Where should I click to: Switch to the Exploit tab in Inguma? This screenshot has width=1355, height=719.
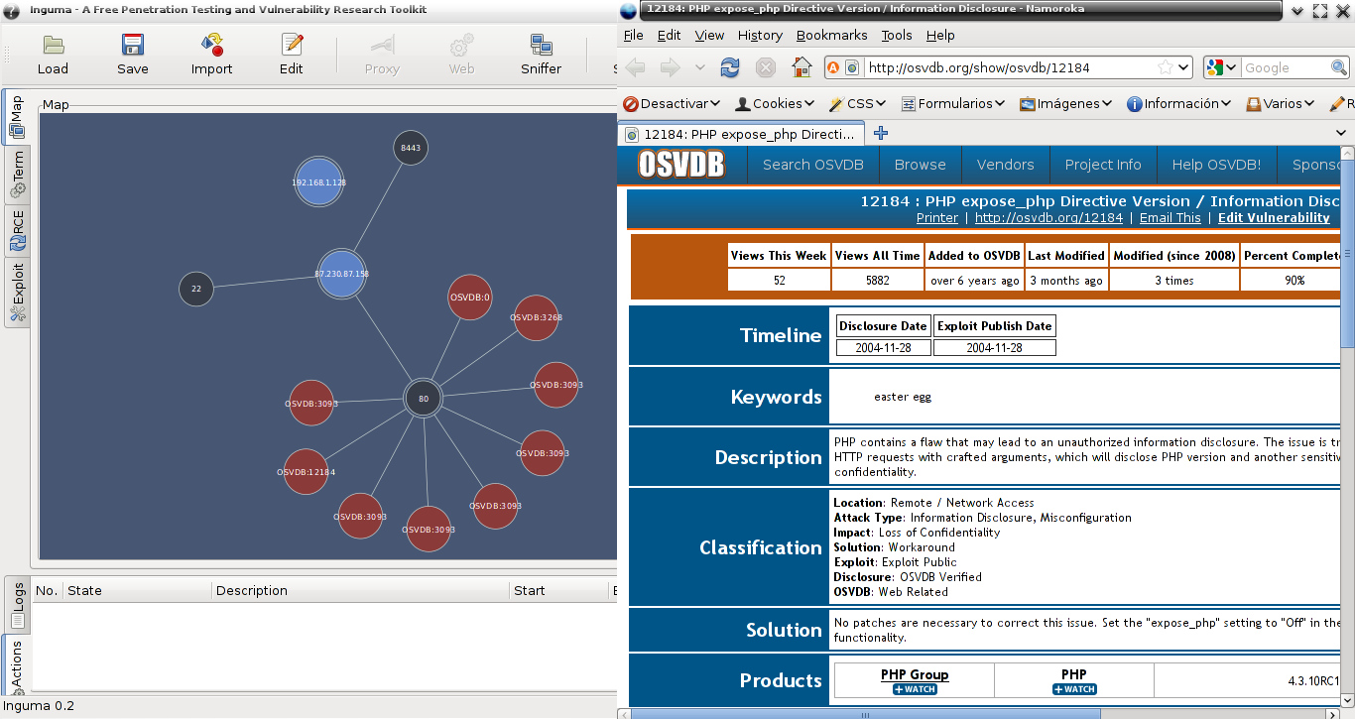click(x=17, y=293)
